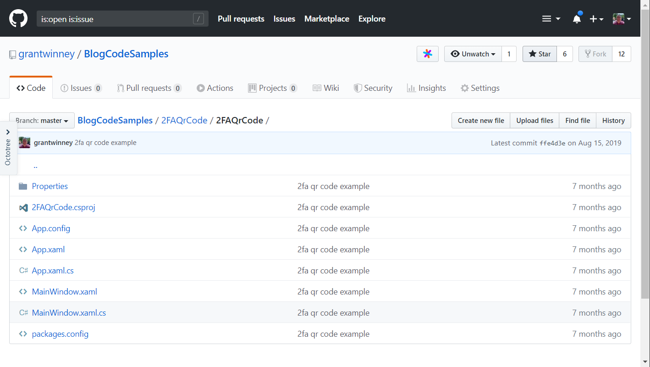The image size is (650, 367).
Task: Click the colorful asterisk extension icon
Action: 427,54
